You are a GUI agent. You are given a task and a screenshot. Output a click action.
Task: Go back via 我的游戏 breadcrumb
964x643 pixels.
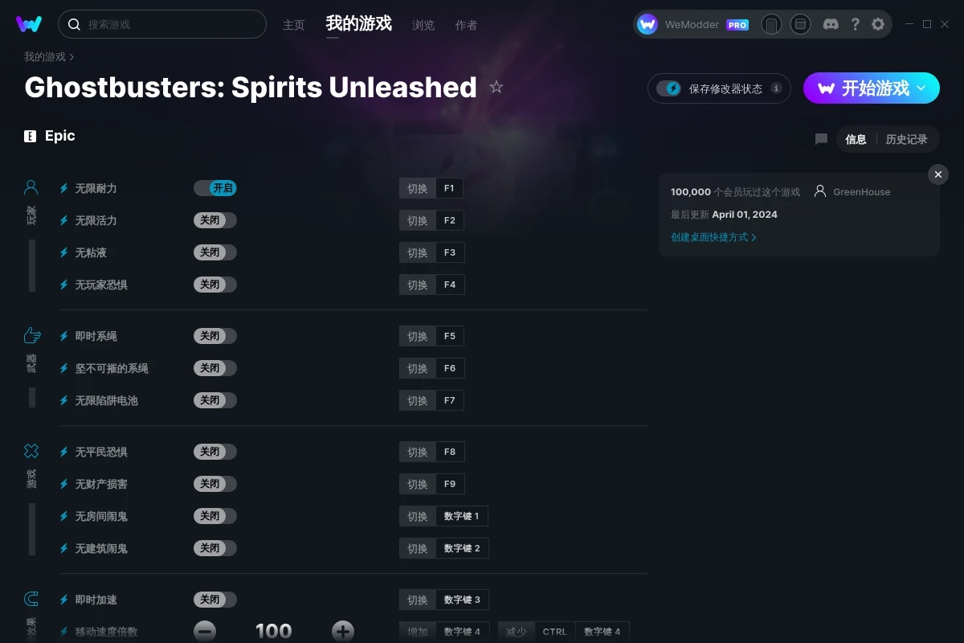[45, 57]
